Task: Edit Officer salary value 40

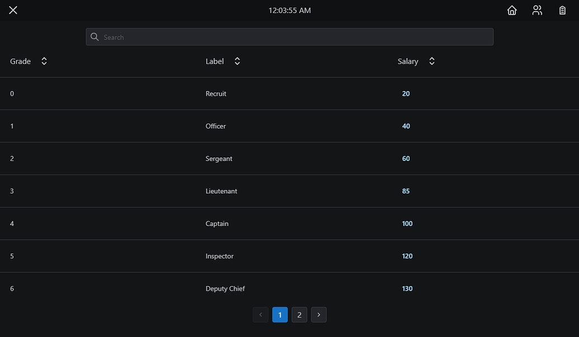Action: tap(406, 126)
